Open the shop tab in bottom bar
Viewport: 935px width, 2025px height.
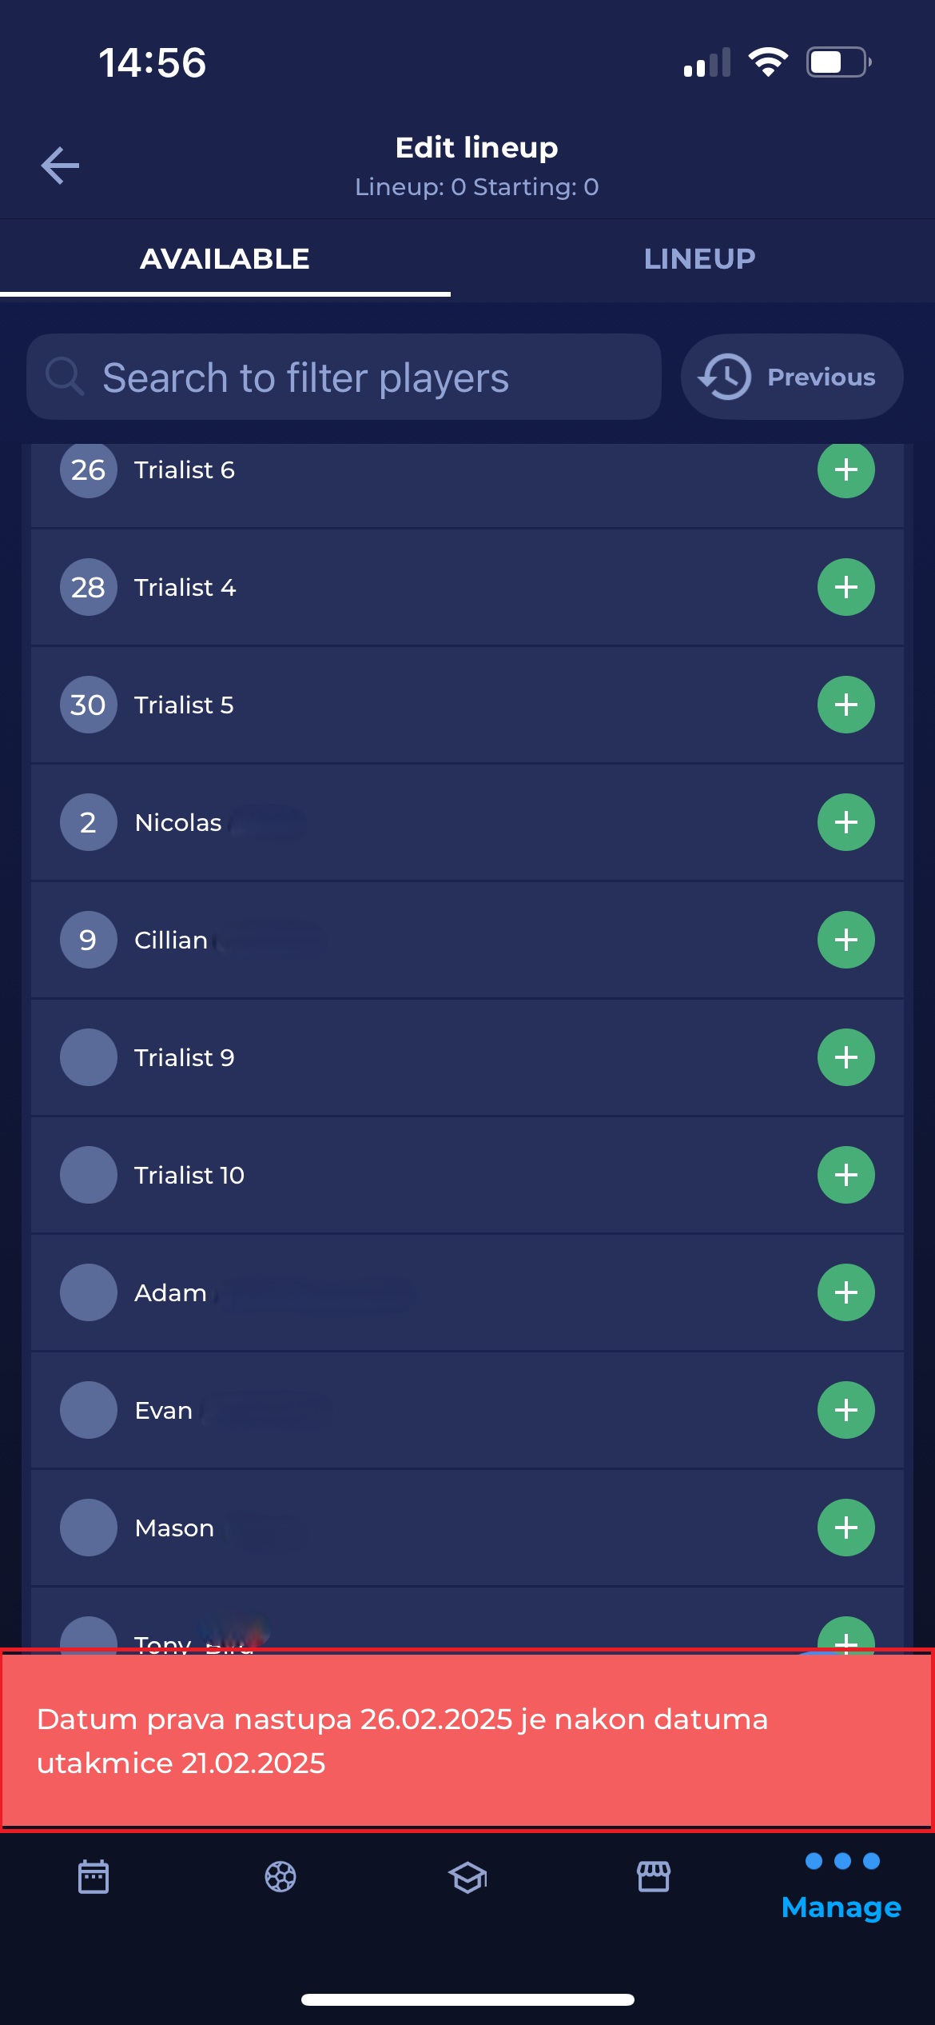[x=654, y=1877]
